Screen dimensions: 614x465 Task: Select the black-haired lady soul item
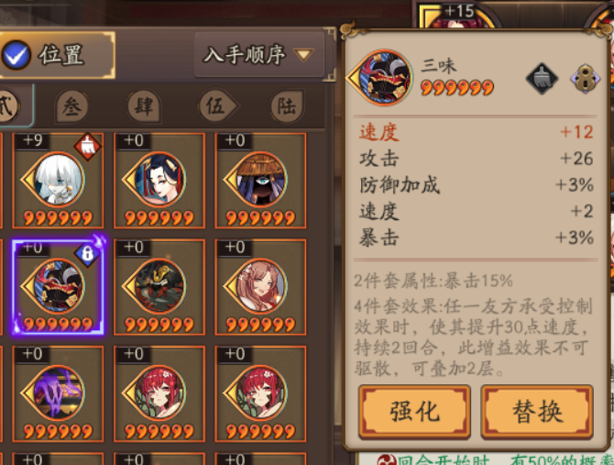(159, 181)
